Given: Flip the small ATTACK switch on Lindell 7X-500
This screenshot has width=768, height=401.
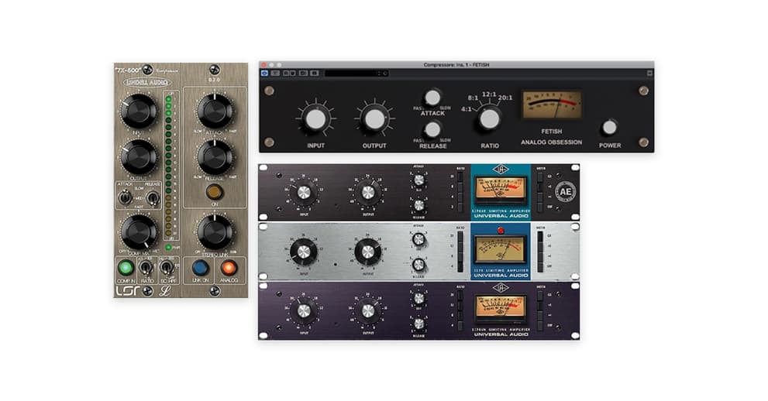Looking at the screenshot, I should 126,197.
